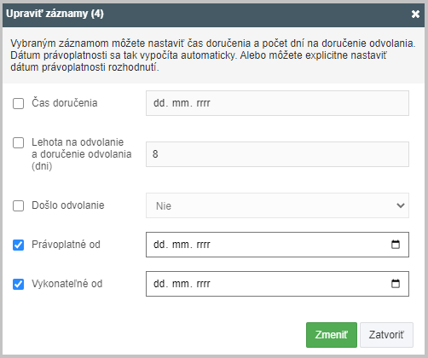The width and height of the screenshot is (428, 358).
Task: Tick the Lehota na odvolanie checkbox
Action: 18,142
